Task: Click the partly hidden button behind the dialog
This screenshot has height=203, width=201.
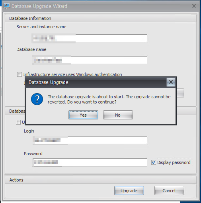Action: click(180, 93)
